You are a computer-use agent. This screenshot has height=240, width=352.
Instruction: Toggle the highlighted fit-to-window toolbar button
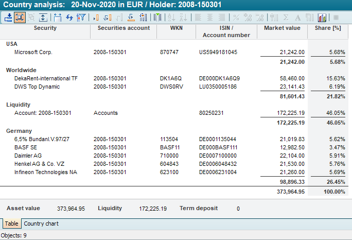(20, 17)
